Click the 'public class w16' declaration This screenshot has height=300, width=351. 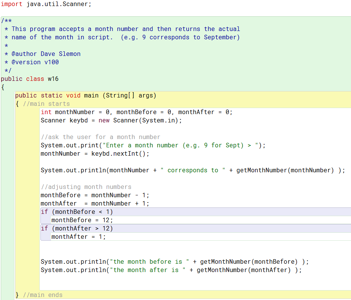tap(29, 79)
